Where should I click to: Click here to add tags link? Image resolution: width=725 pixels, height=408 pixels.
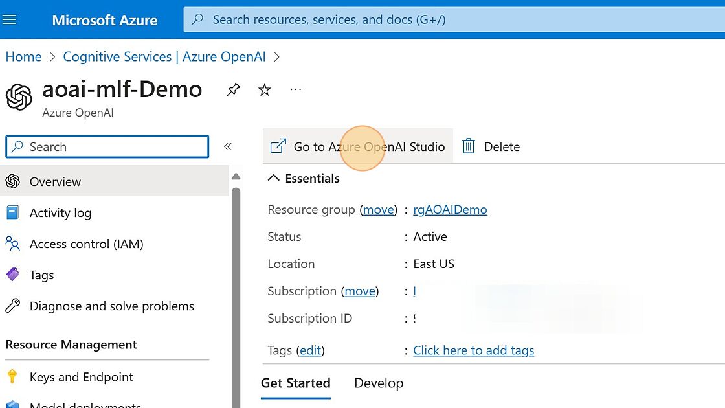[473, 350]
